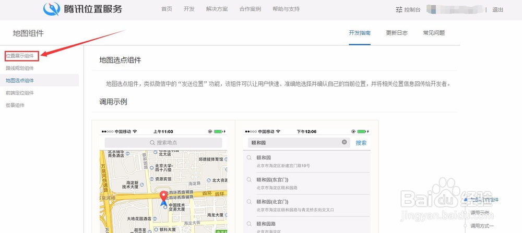
Task: Click the Tencent Location Service logo
Action: [82, 9]
